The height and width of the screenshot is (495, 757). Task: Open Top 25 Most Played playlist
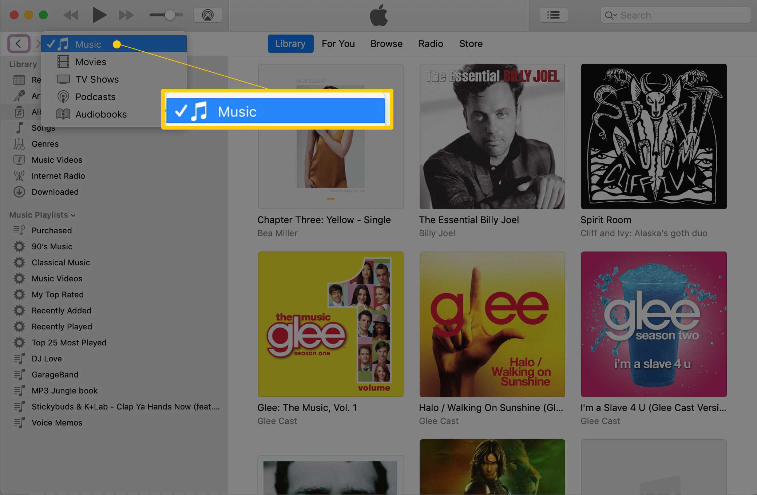[x=69, y=342]
